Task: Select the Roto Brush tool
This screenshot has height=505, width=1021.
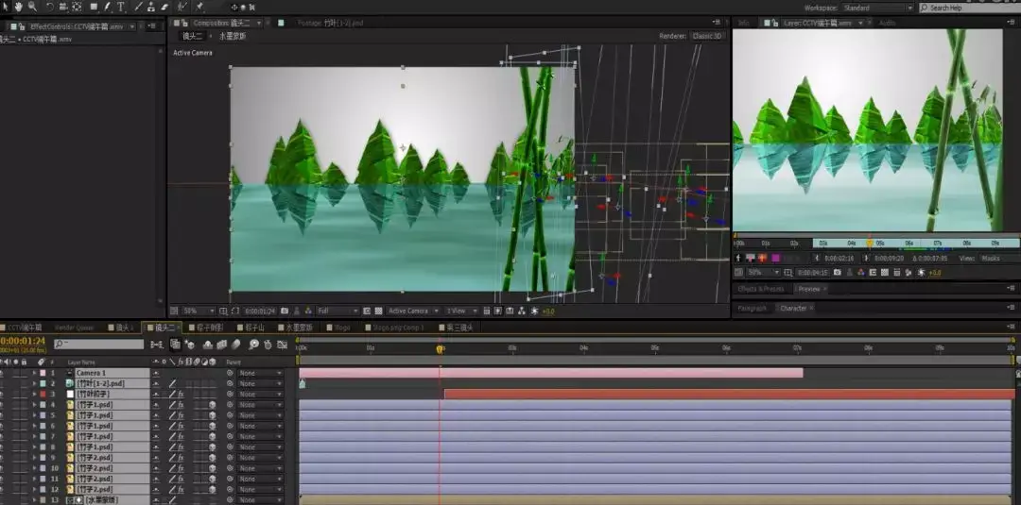Action: coord(182,7)
